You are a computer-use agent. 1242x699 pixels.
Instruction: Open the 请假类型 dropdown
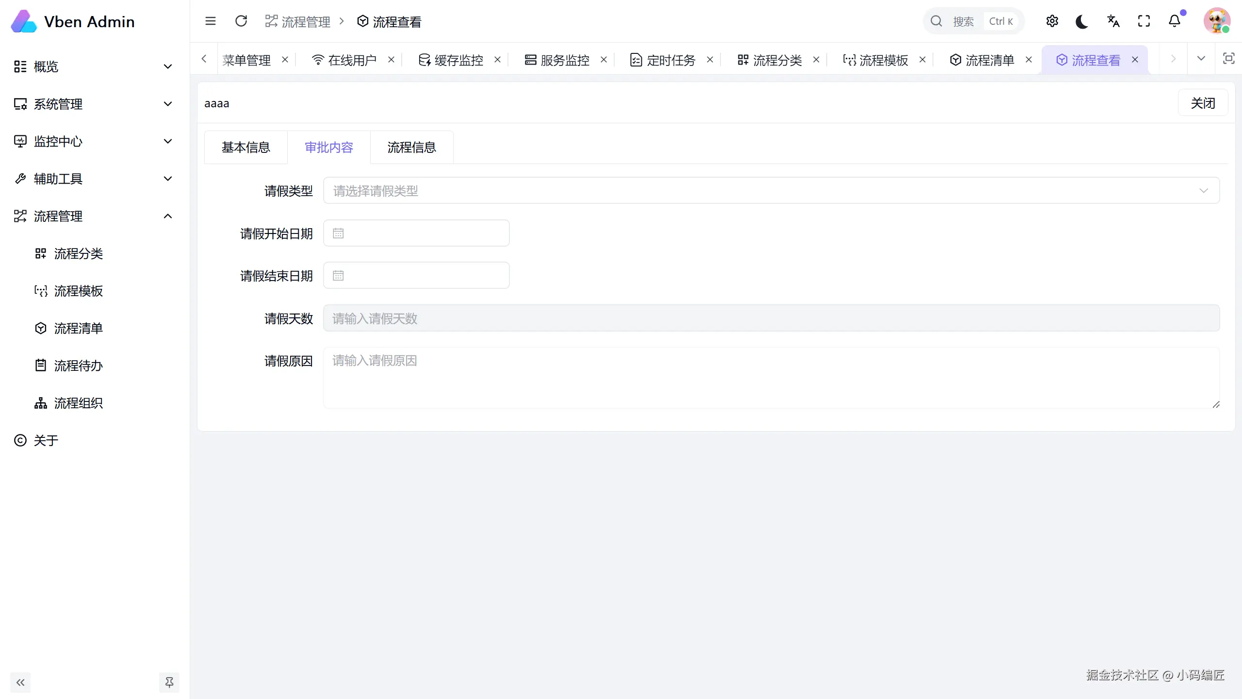[x=771, y=191]
